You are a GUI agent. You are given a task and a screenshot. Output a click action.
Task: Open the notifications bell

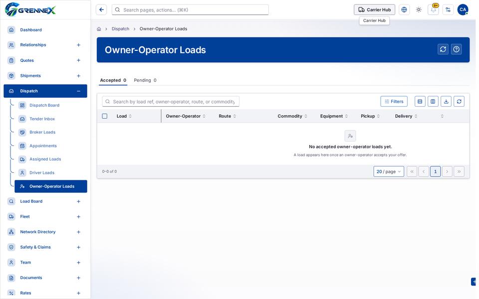coord(433,10)
